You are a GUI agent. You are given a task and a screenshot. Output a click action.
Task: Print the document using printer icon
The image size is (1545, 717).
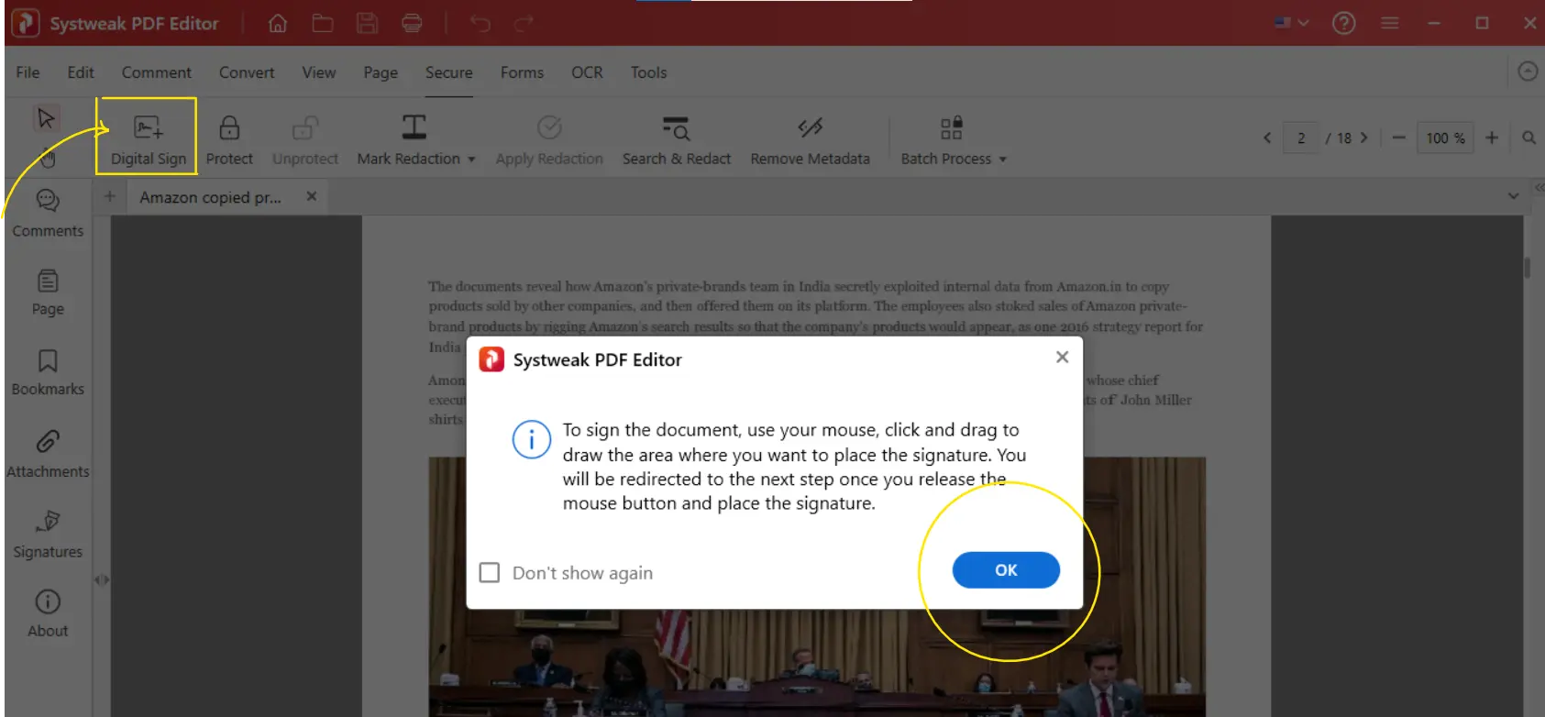pyautogui.click(x=413, y=24)
